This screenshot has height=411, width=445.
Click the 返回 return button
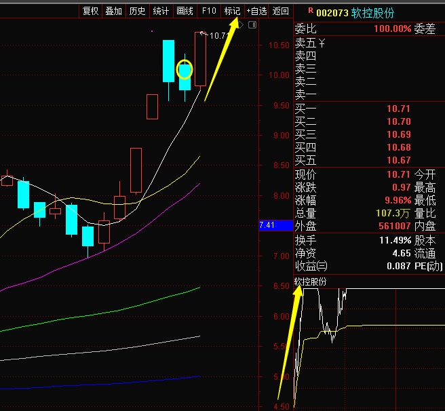click(280, 11)
